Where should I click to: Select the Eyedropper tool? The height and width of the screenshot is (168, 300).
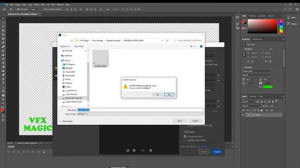click(x=3, y=42)
